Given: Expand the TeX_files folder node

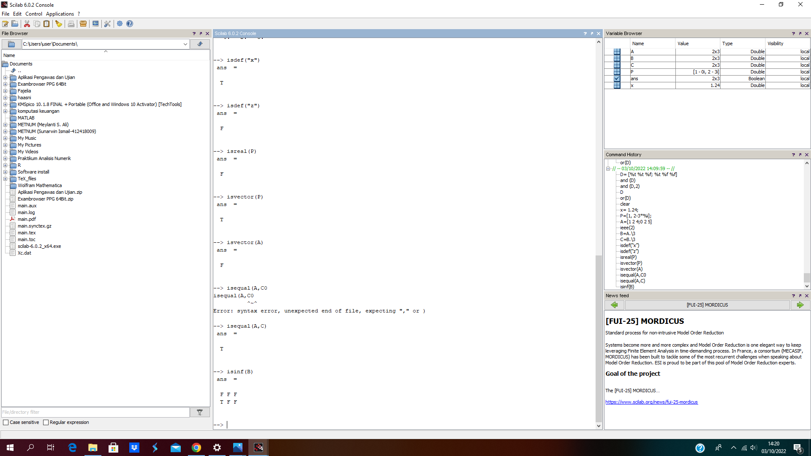Looking at the screenshot, I should pyautogui.click(x=5, y=179).
